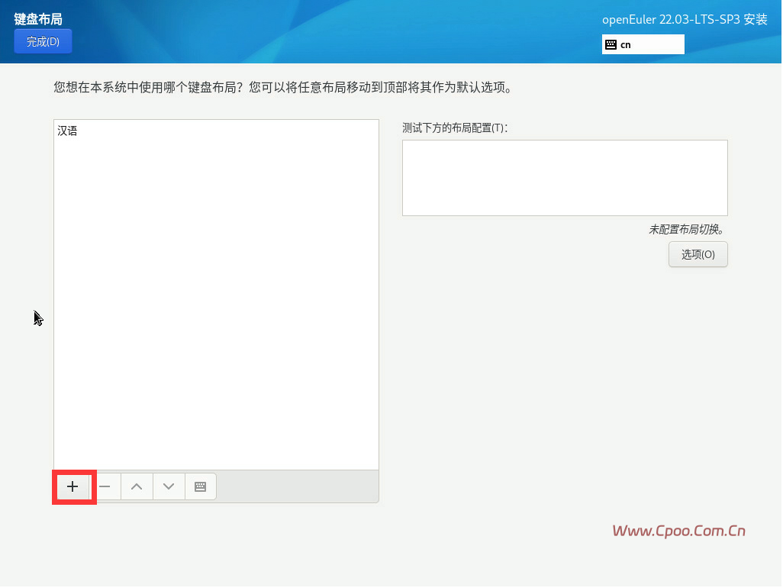Screen dimensions: 783x588
Task: Click the plus icon to add layout
Action: 73,486
